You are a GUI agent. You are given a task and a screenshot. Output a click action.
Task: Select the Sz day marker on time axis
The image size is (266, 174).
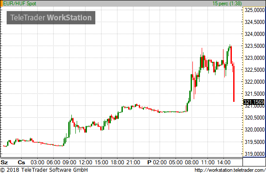4,162
